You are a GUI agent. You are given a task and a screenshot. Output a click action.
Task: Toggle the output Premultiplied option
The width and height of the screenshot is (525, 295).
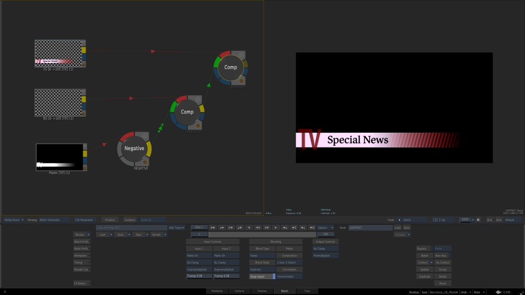click(x=326, y=256)
